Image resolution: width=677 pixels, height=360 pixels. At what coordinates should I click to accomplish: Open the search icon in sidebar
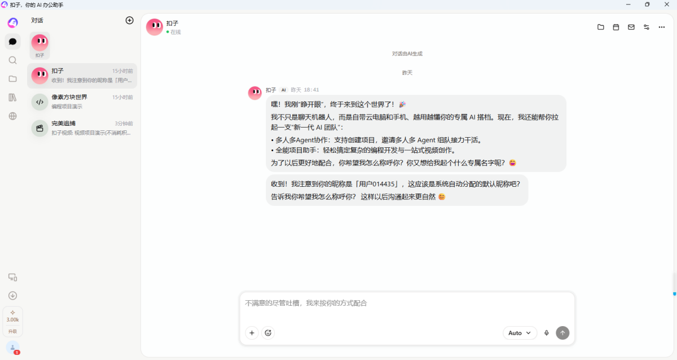[x=12, y=60]
